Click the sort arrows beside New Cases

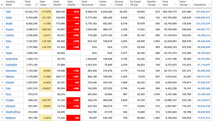[x=50, y=5]
